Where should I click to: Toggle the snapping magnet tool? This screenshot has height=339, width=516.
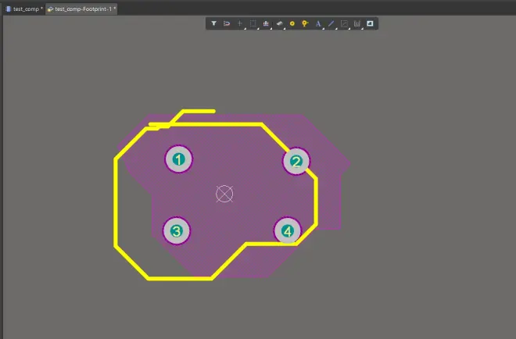click(x=227, y=23)
